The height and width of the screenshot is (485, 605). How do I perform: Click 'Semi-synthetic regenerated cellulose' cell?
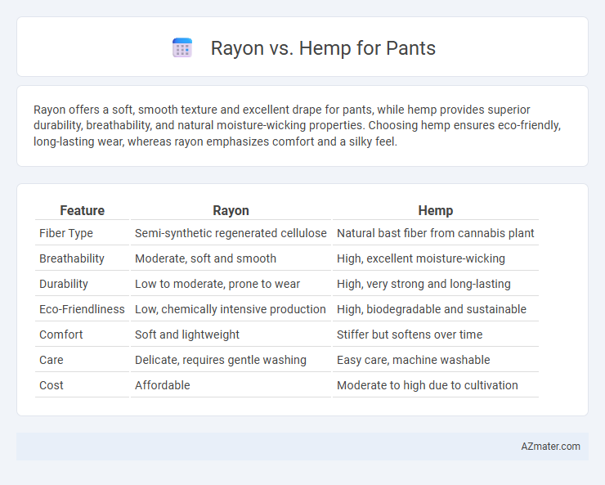[x=231, y=233]
